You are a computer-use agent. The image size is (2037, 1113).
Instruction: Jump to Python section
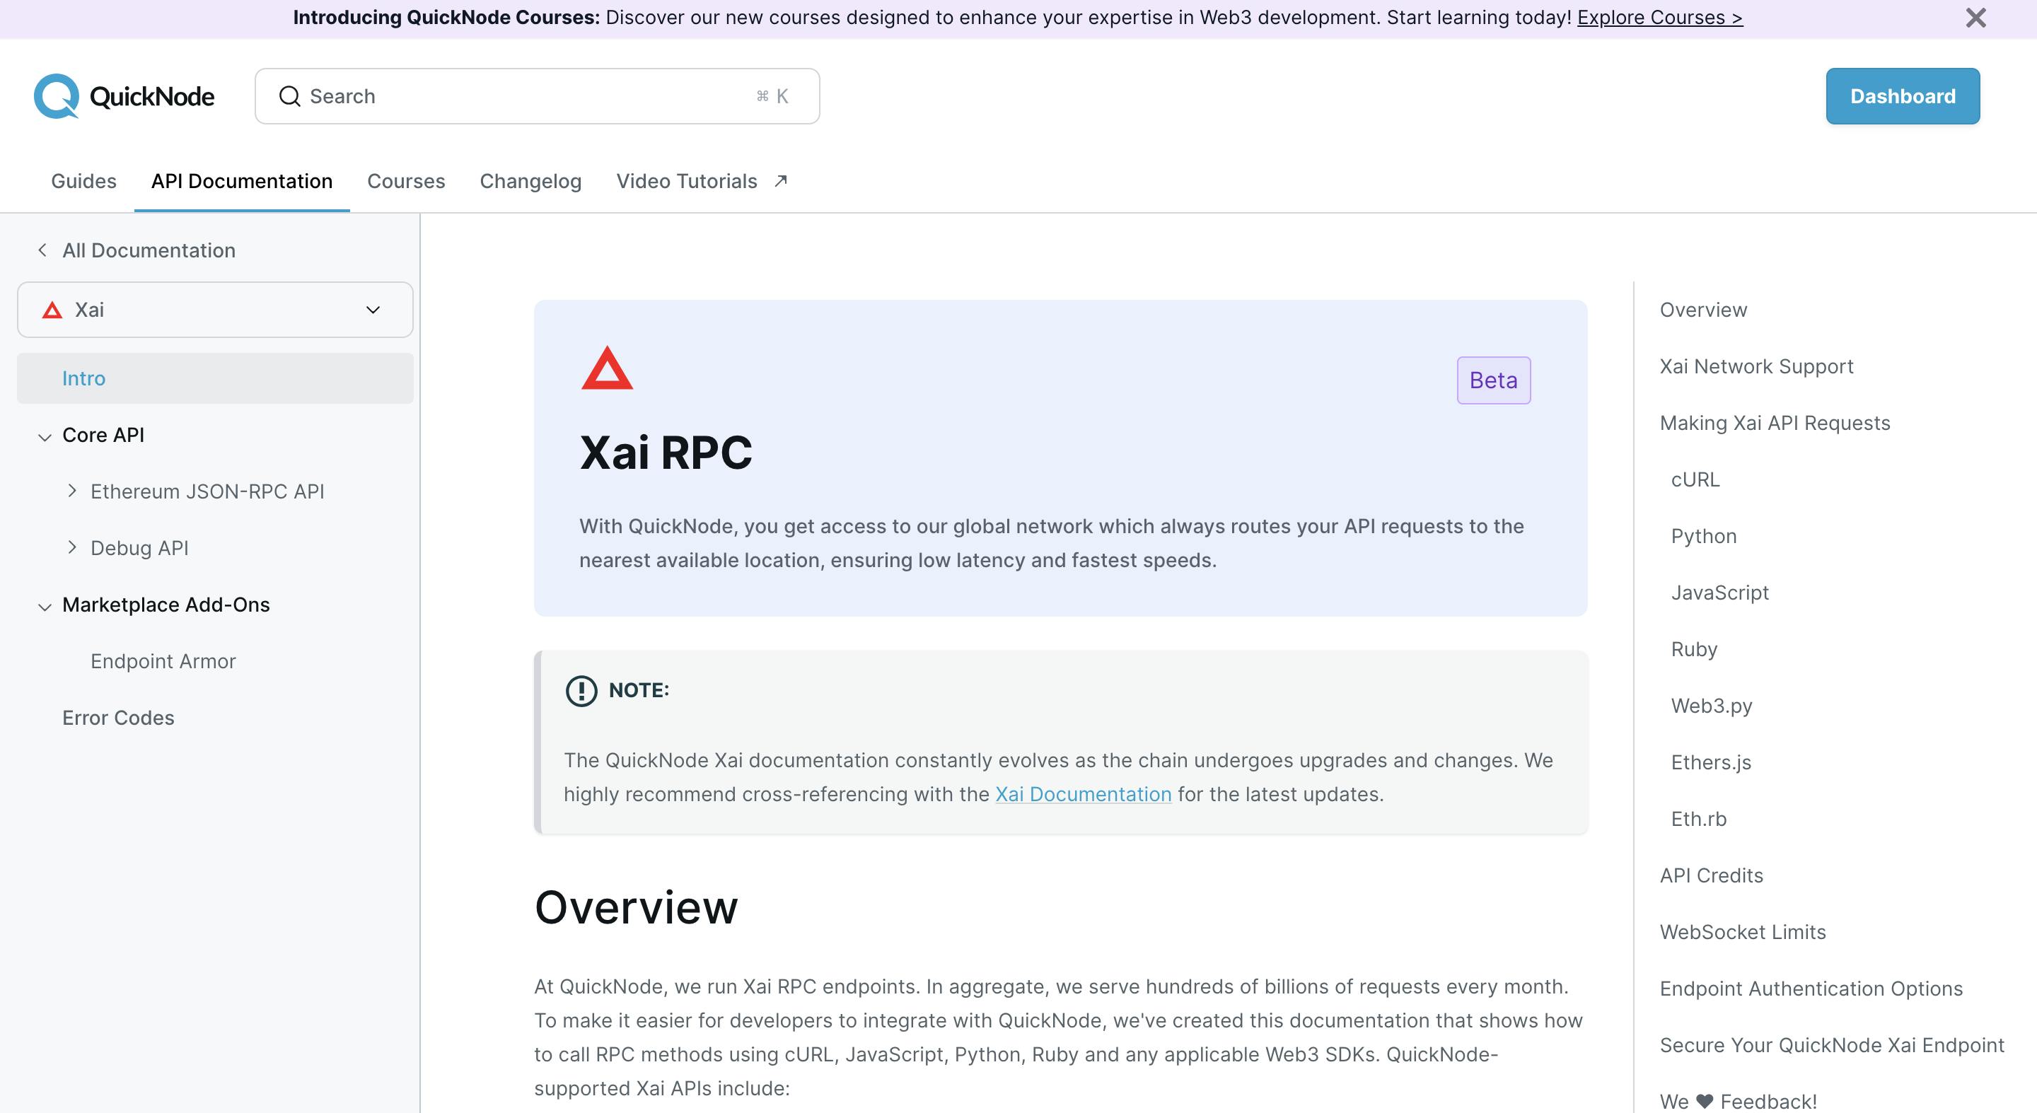1704,536
